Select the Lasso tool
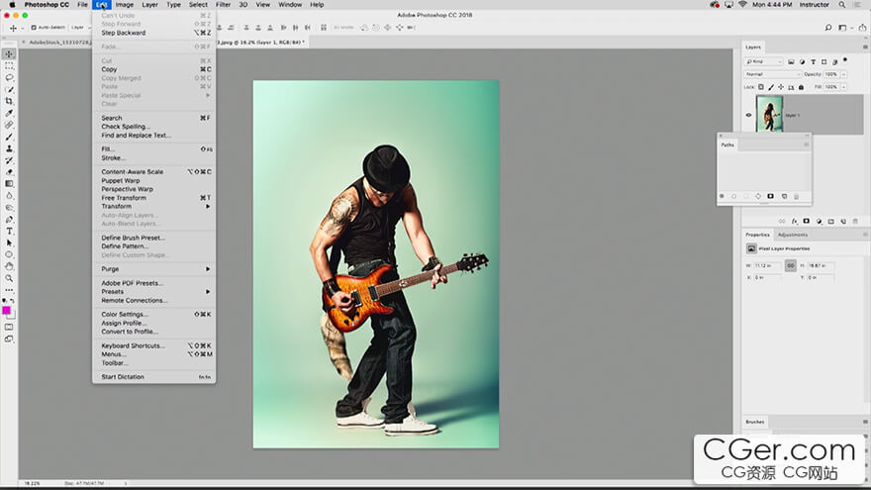This screenshot has width=871, height=490. [9, 78]
